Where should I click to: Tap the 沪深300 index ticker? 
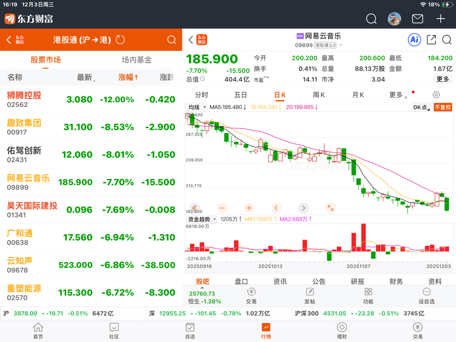(359, 313)
